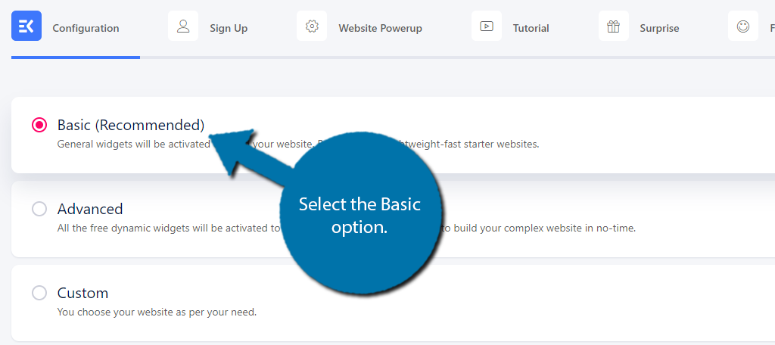Viewport: 775px width, 345px height.
Task: Click the Basic (Recommended) option title
Action: 130,125
